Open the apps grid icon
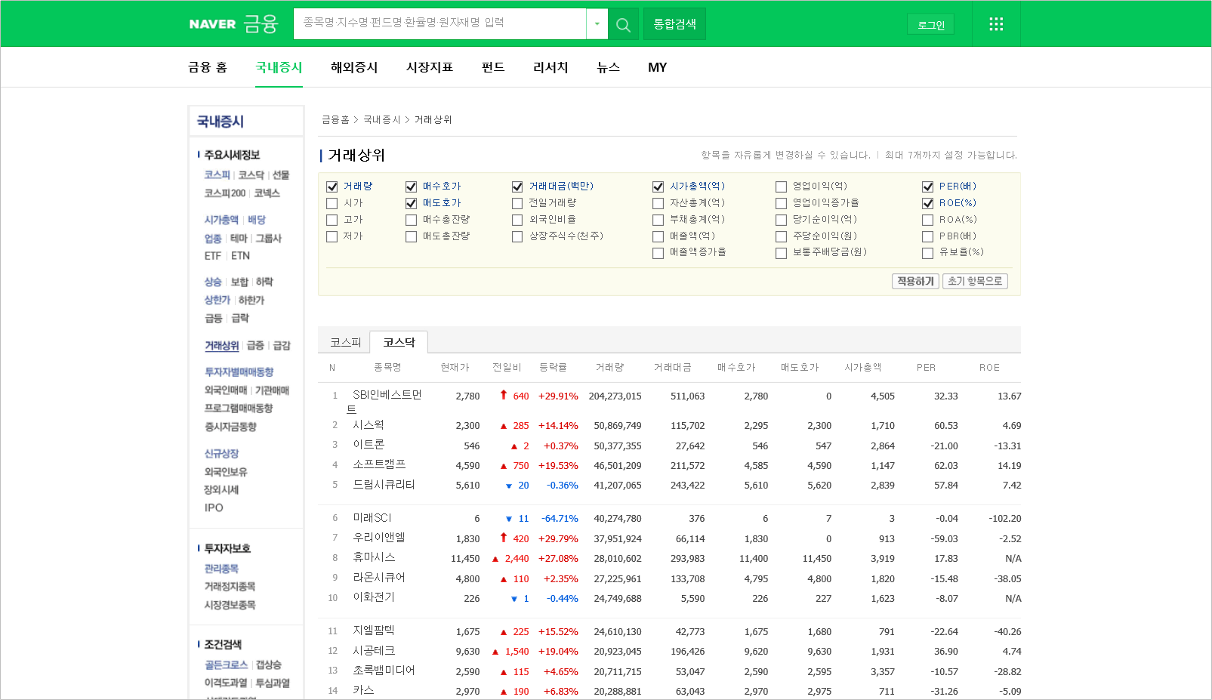The width and height of the screenshot is (1212, 700). point(996,24)
